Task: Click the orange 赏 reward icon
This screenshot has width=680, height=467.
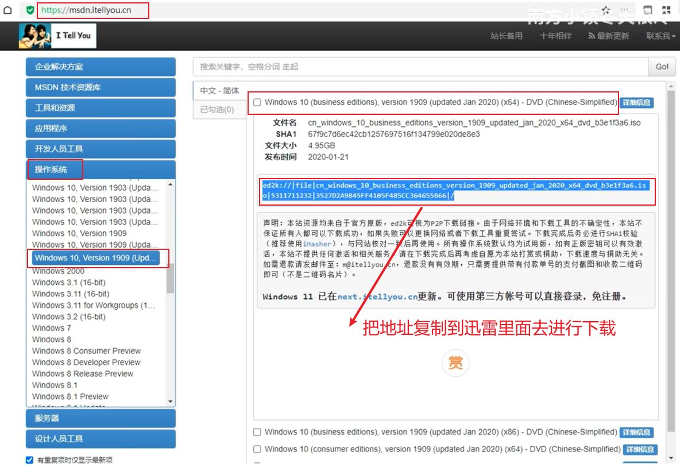Action: point(455,363)
